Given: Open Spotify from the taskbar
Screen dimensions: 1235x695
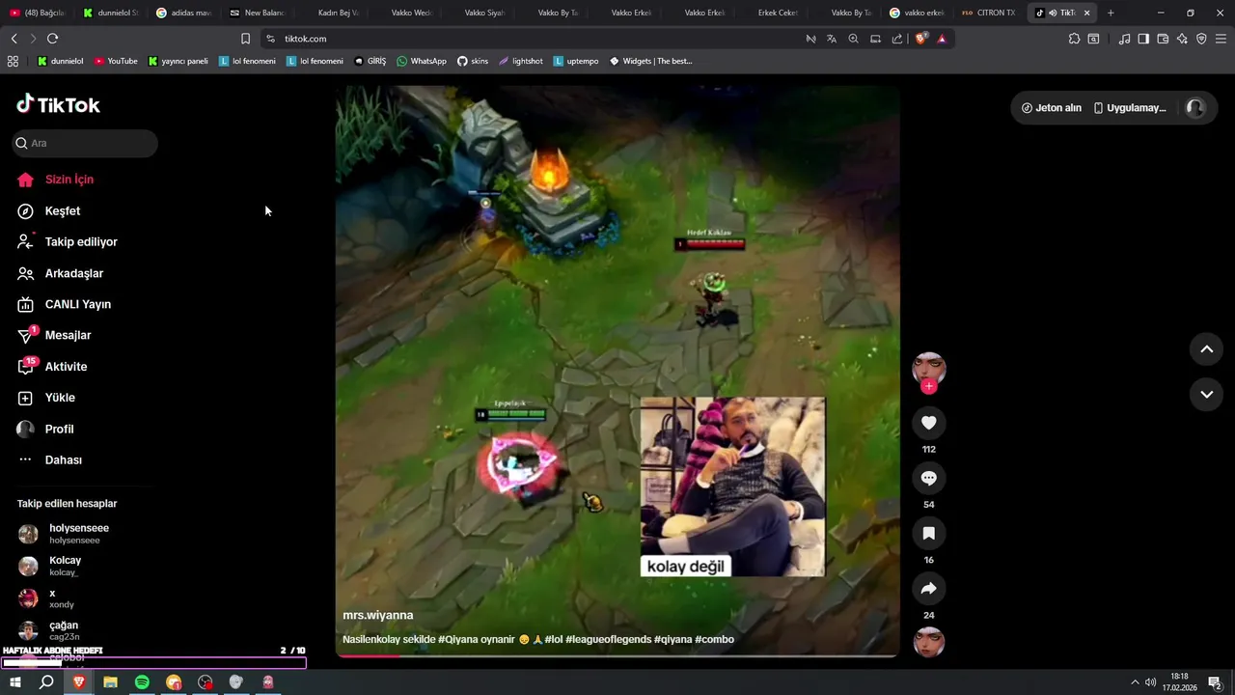Looking at the screenshot, I should click(142, 682).
